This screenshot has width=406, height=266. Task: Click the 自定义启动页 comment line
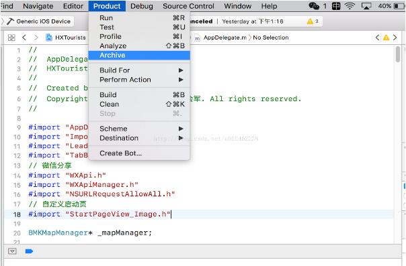point(58,204)
